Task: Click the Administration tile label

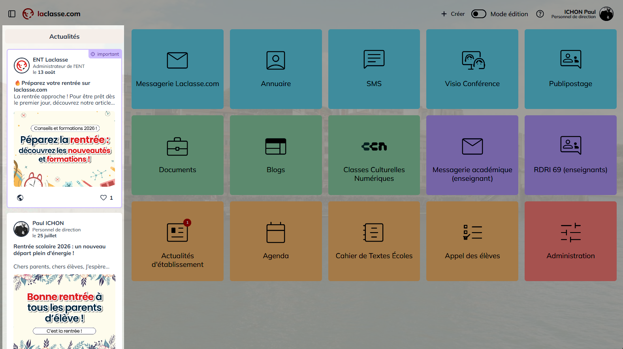Action: 571,256
